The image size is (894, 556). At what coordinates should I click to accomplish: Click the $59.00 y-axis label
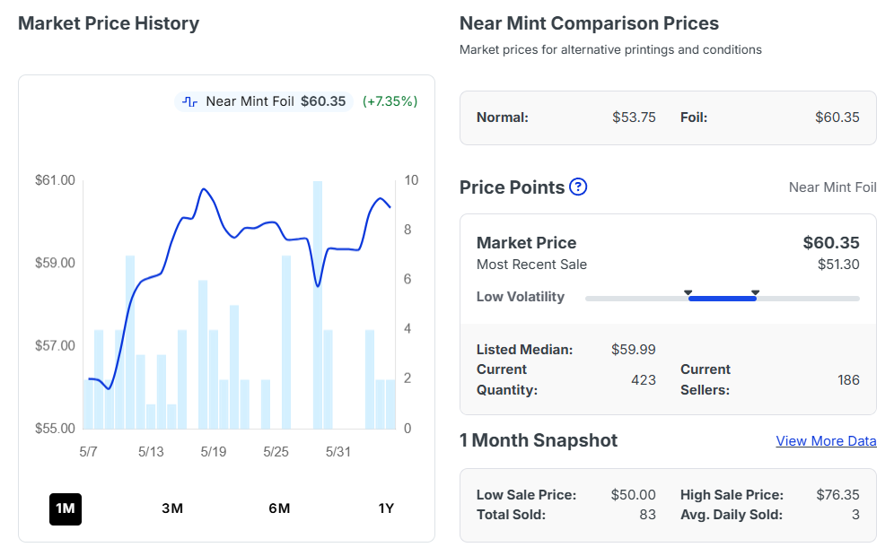55,263
